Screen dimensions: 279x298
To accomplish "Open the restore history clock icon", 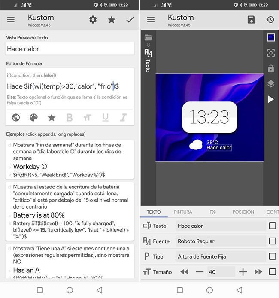I will (x=270, y=20).
